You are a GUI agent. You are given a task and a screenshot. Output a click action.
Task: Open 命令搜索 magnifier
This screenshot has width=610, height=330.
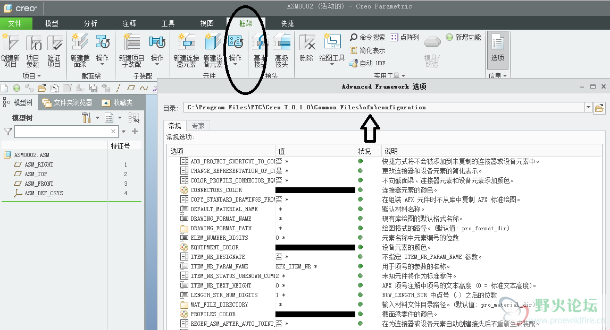[x=354, y=37]
